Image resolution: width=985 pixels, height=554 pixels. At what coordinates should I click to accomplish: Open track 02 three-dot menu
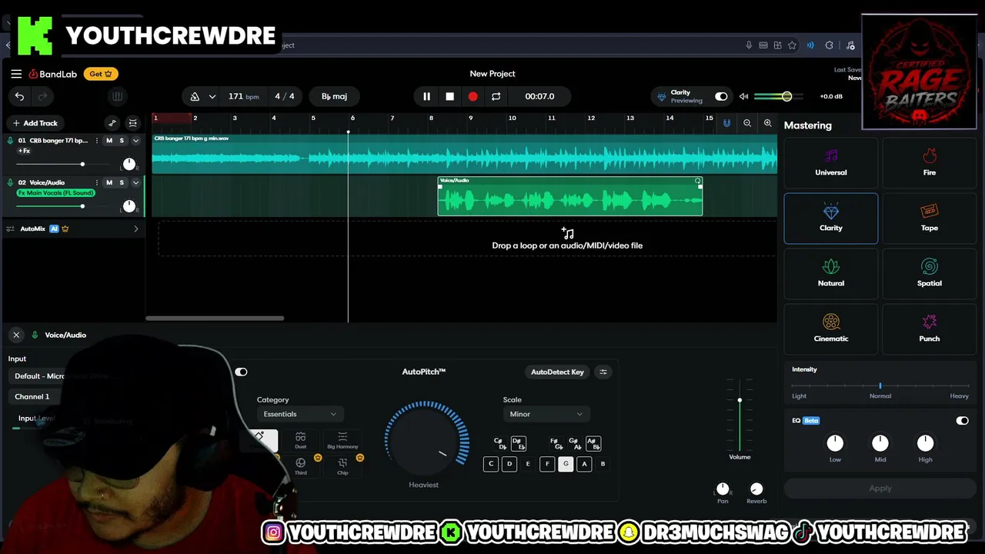tap(96, 182)
